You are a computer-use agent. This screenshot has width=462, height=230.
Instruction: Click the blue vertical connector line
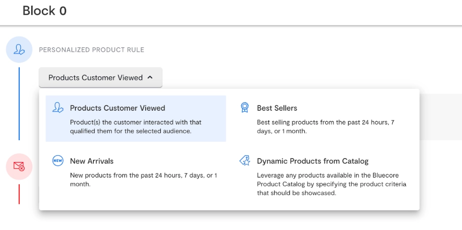tap(19, 103)
